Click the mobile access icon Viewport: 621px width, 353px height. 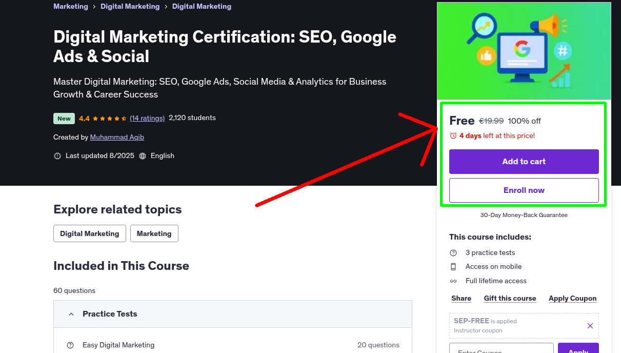pyautogui.click(x=453, y=267)
